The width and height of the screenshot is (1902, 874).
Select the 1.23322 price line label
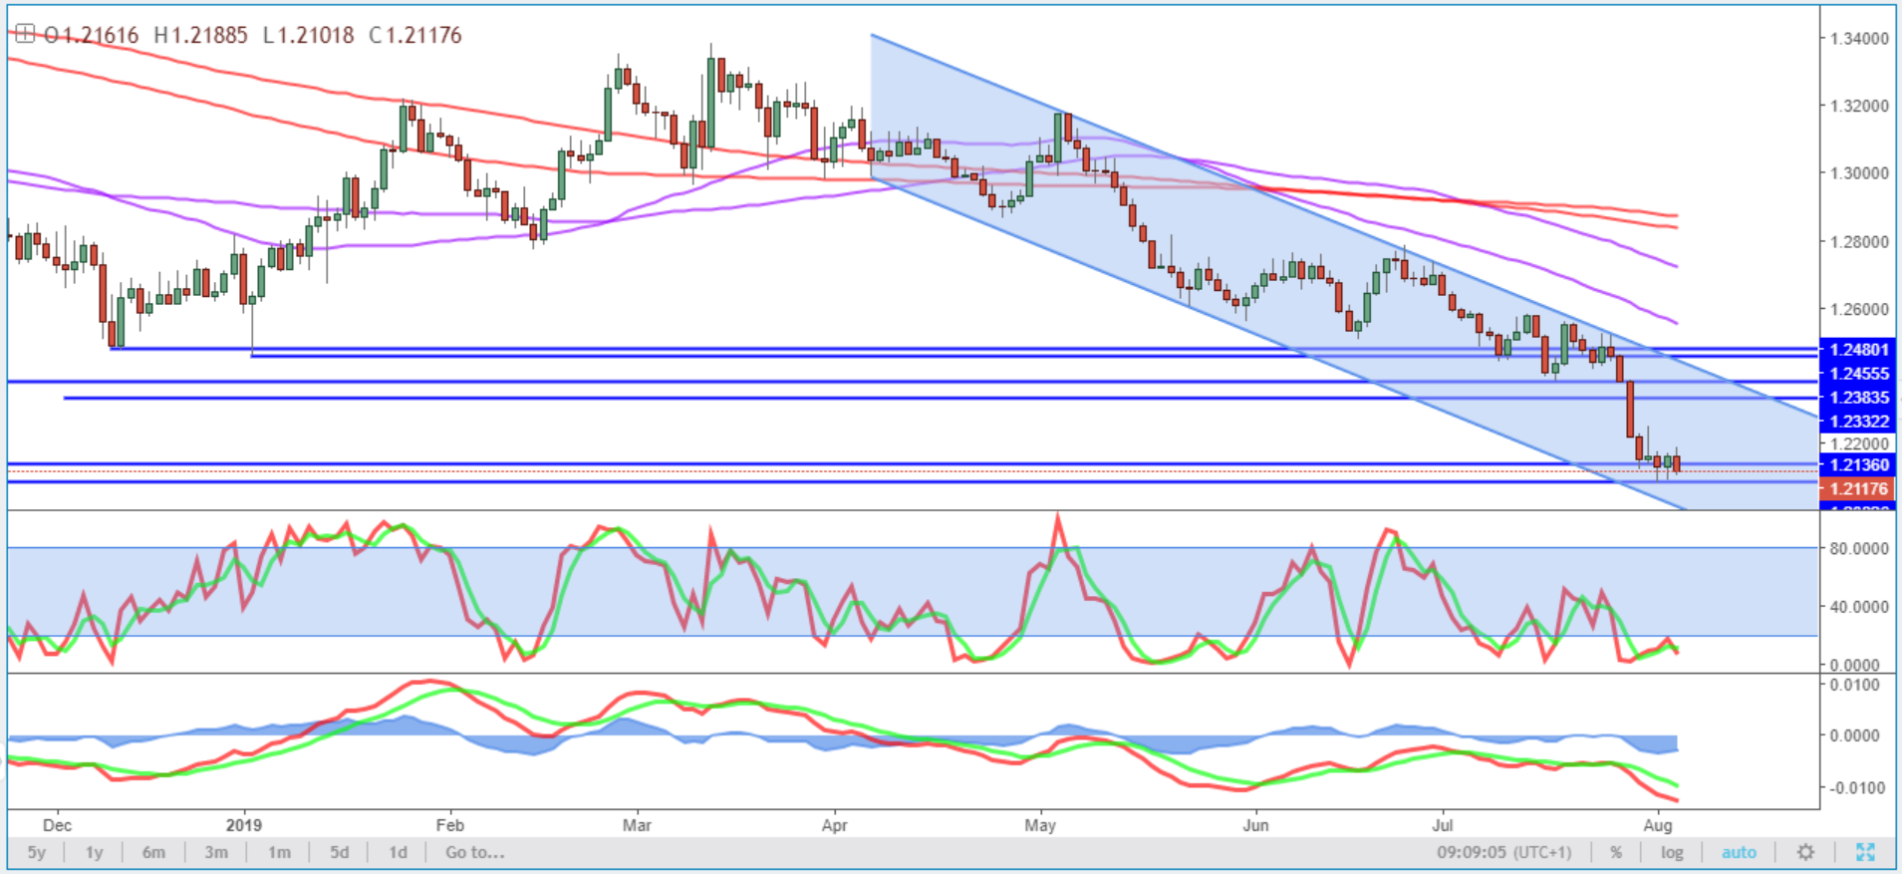(1859, 421)
